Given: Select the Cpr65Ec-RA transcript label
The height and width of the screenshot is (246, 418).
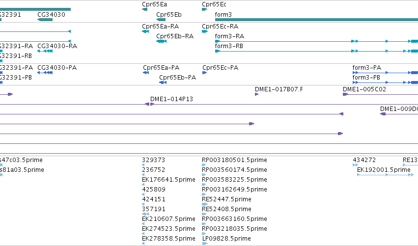Looking at the screenshot, I should (x=220, y=27).
